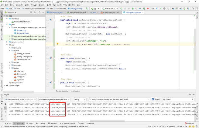
Task: Click override gutter icon beside onResume
Action: (x=50, y=58)
